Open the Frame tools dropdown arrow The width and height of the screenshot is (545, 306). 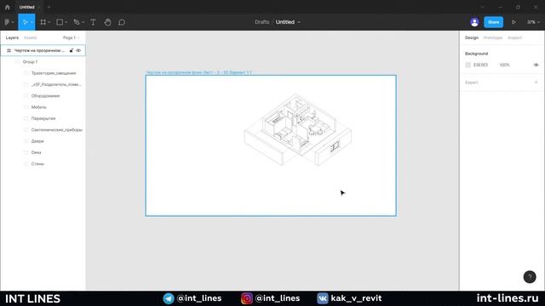click(x=49, y=23)
